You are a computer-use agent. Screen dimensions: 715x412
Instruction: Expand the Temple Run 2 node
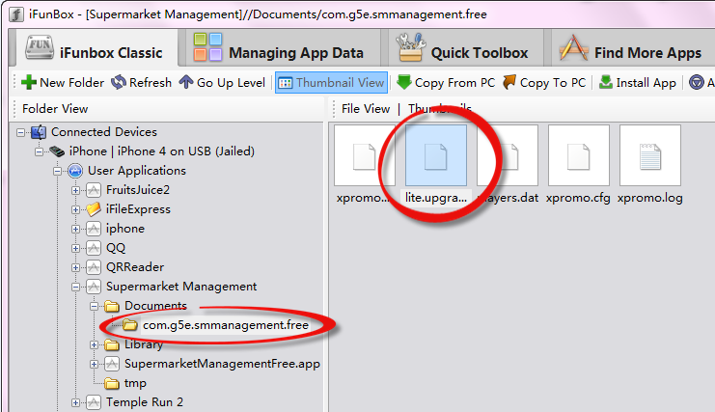(x=75, y=403)
